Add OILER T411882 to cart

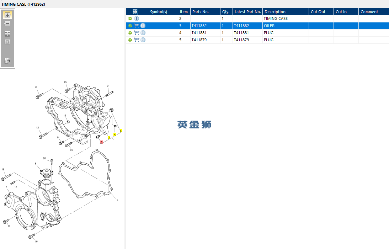(x=137, y=26)
